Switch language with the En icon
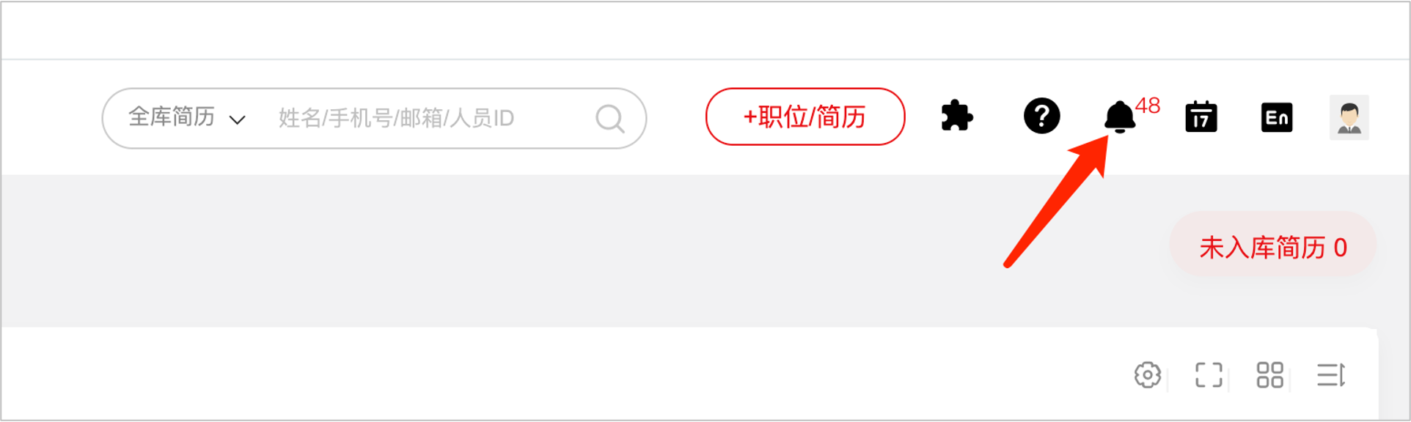The image size is (1411, 422). point(1277,117)
